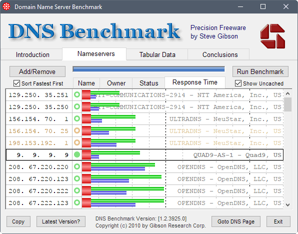This screenshot has width=298, height=234.
Task: Select the IP address 208.67.220.123
Action: (x=38, y=179)
